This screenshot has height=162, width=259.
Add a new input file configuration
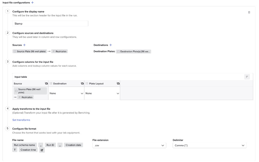32,2
